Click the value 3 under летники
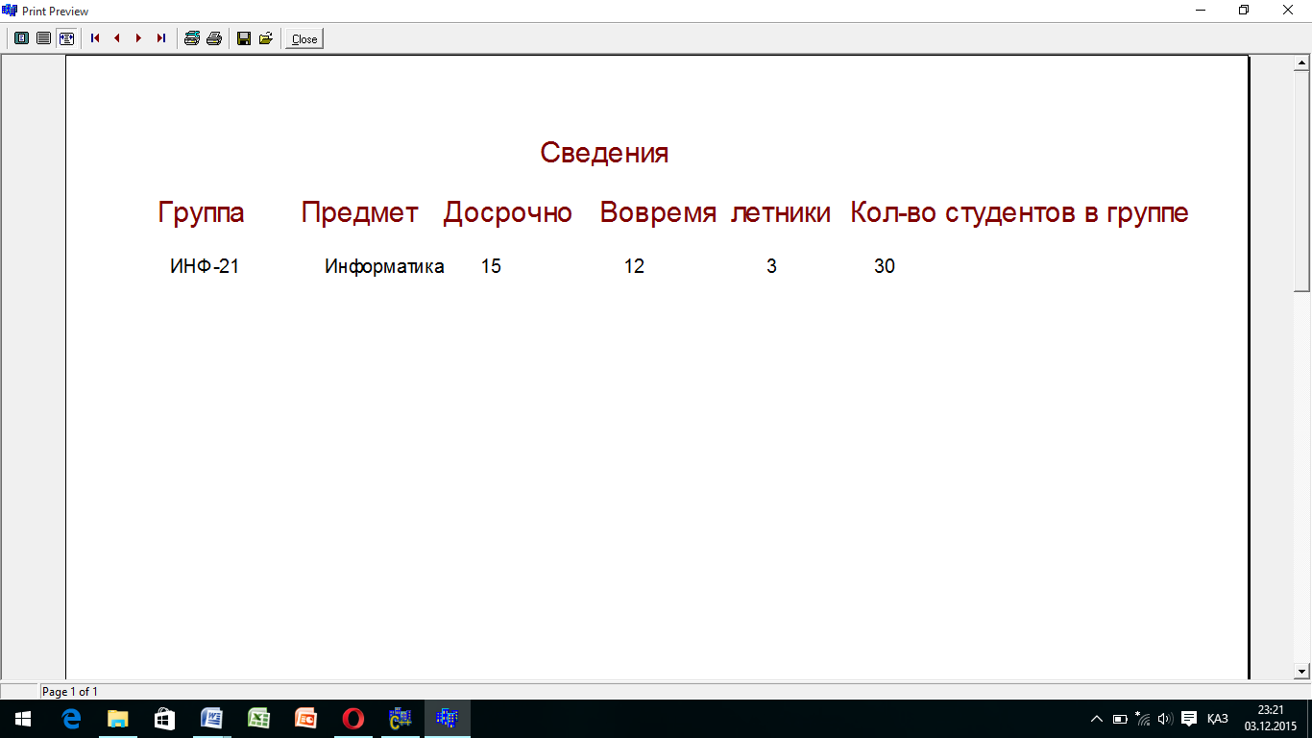1312x738 pixels. [771, 266]
